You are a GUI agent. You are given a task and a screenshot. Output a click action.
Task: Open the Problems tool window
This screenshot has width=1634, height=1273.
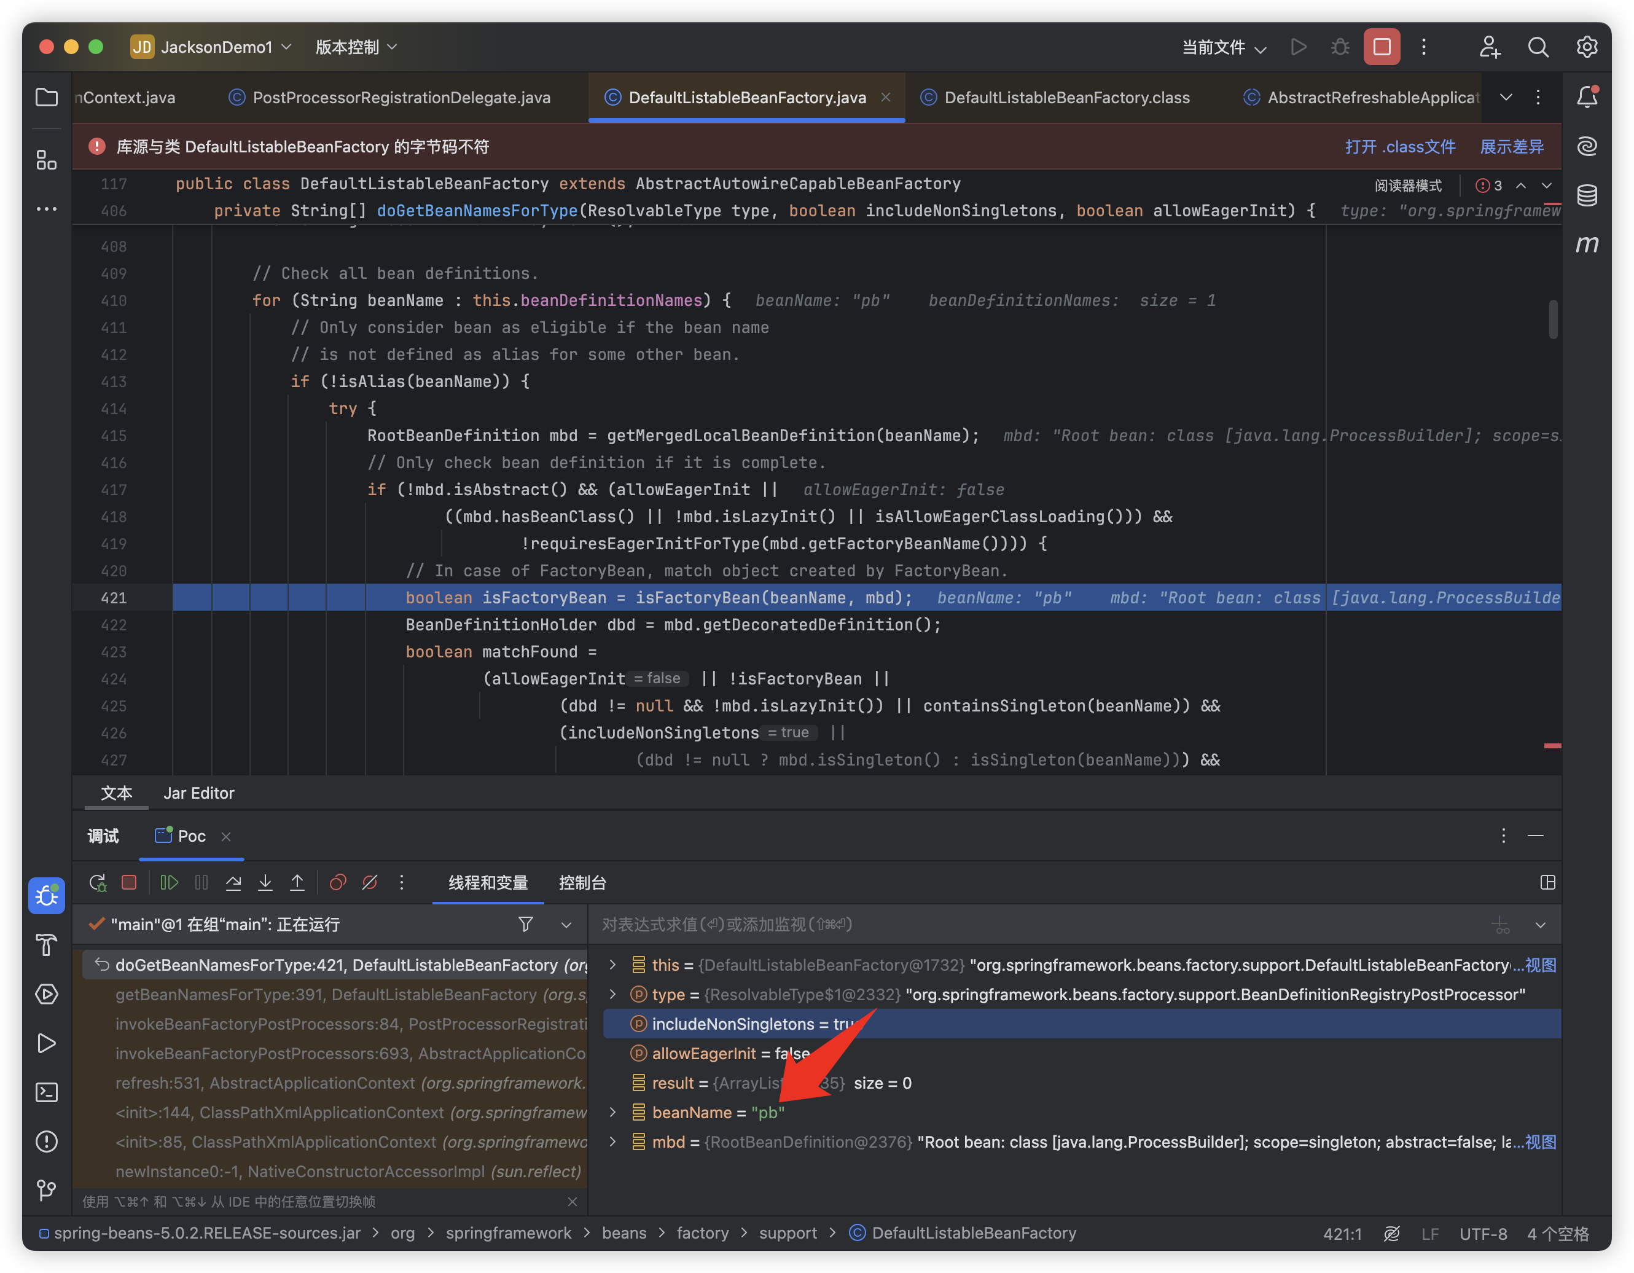47,1142
